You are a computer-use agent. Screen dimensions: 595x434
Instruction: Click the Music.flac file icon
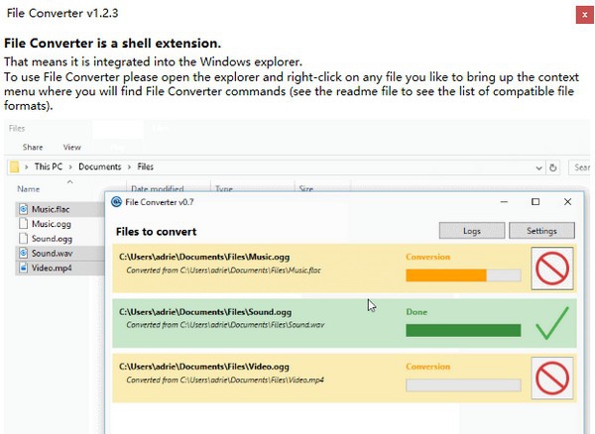24,209
